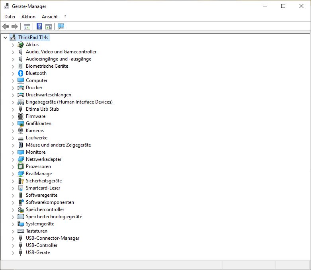
Task: Click the Geräte-Manager title bar icon
Action: pos(6,6)
